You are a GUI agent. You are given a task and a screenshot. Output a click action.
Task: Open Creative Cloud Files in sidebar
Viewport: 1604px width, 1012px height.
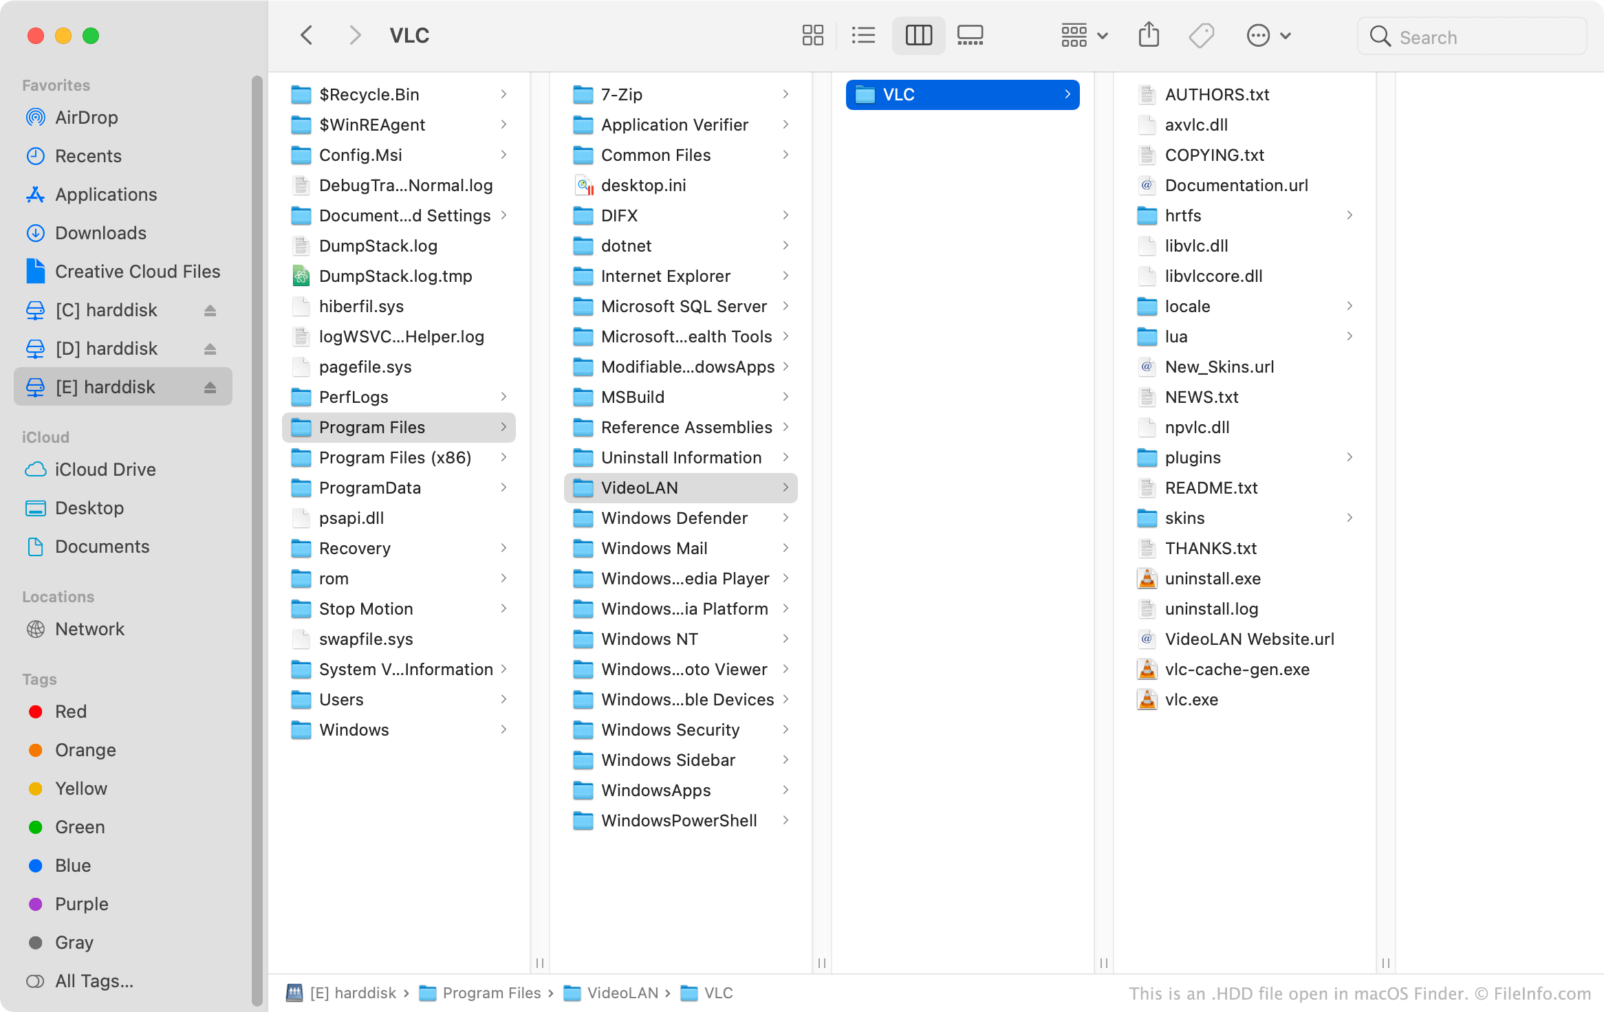(138, 272)
